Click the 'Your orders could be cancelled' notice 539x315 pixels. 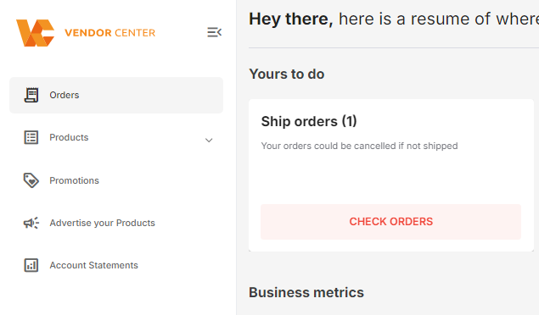click(x=359, y=146)
